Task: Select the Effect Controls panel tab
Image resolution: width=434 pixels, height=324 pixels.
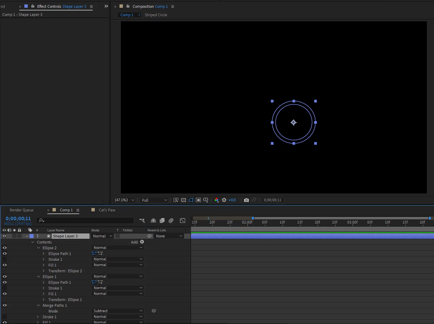Action: pos(62,6)
